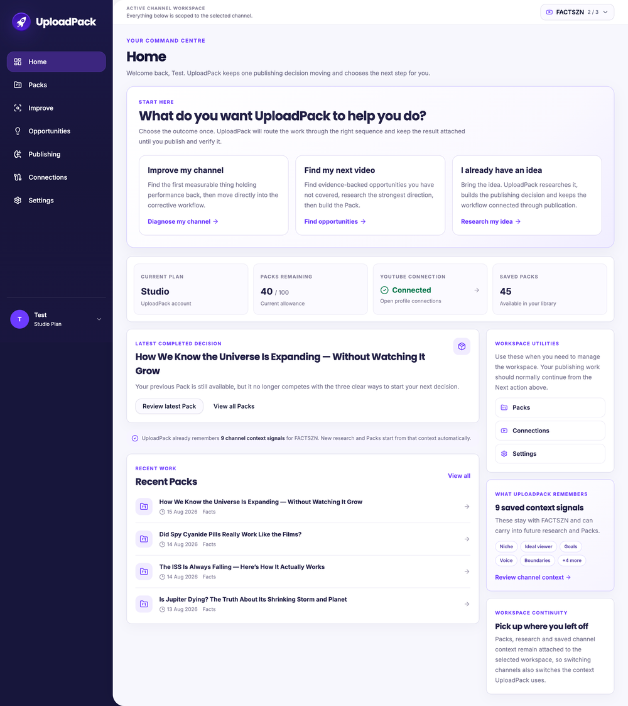Image resolution: width=628 pixels, height=706 pixels.
Task: Click View all Packs button
Action: 234,406
